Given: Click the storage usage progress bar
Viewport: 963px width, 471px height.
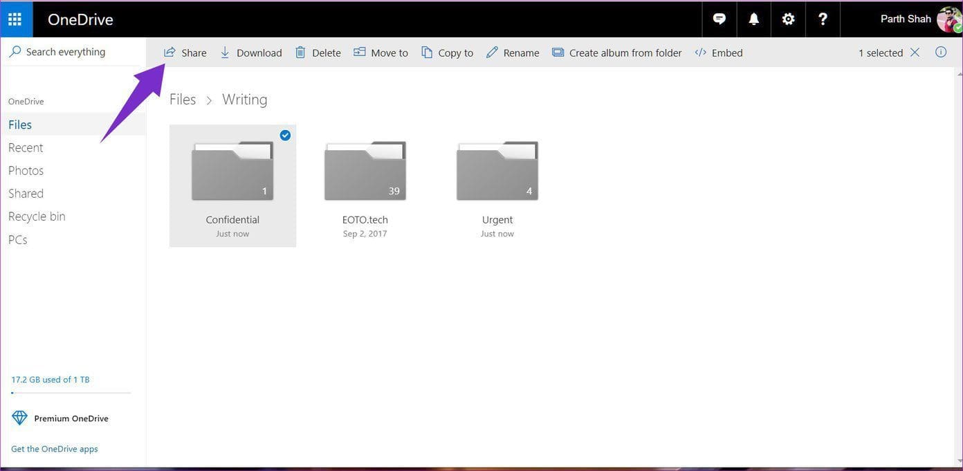Looking at the screenshot, I should coord(71,393).
